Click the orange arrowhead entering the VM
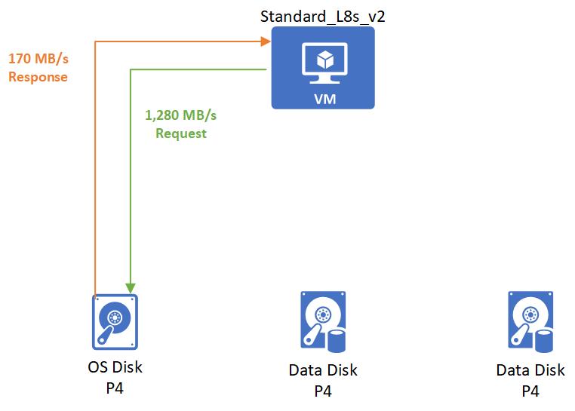This screenshot has height=411, width=575. (x=266, y=41)
